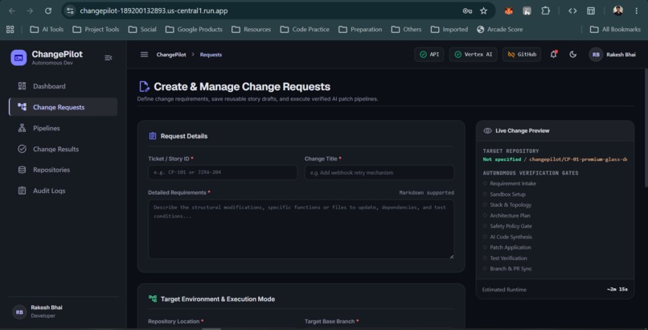Screen dimensions: 648x330
Task: Click the Dashboard grid icon
Action: pos(22,86)
